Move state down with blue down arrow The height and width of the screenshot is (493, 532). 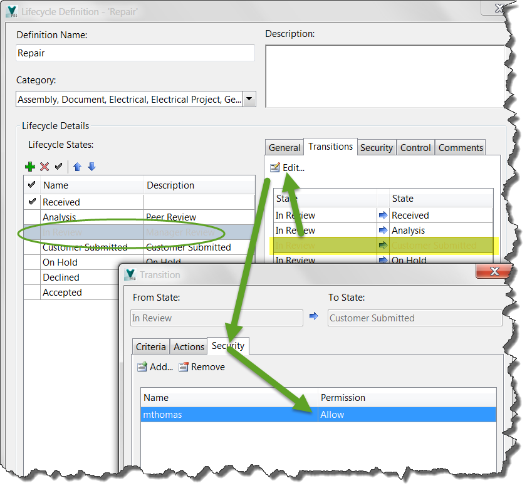[91, 167]
